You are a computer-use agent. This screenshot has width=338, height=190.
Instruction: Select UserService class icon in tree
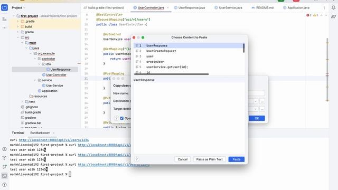click(x=44, y=85)
